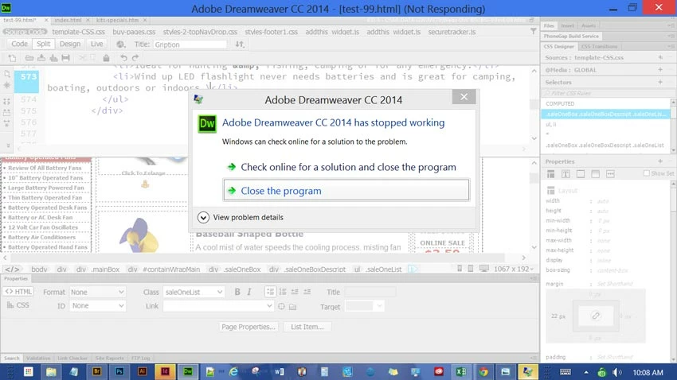
Task: Open the Class dropdown showing saleOneList
Action: click(x=194, y=292)
